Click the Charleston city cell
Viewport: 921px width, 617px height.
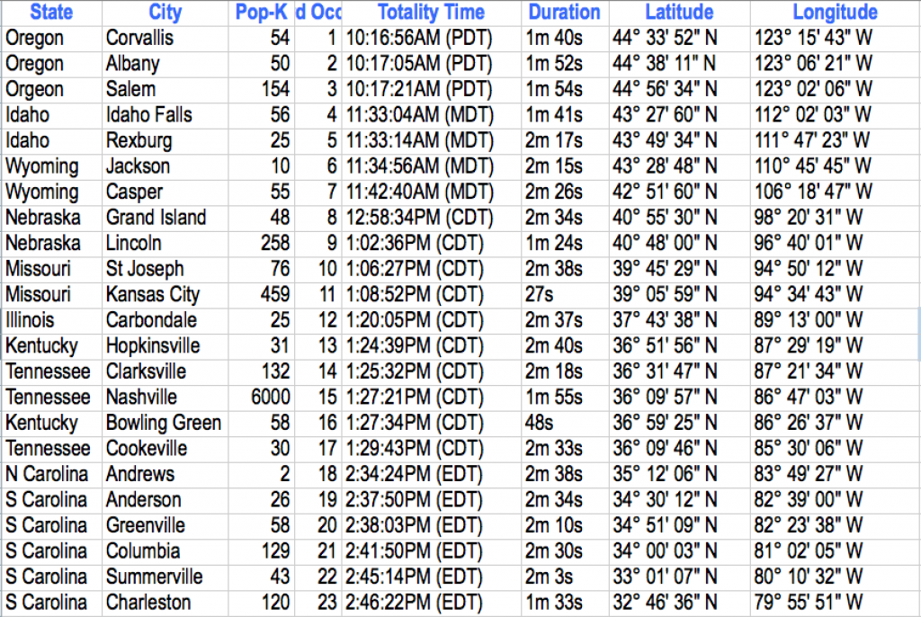coord(148,603)
